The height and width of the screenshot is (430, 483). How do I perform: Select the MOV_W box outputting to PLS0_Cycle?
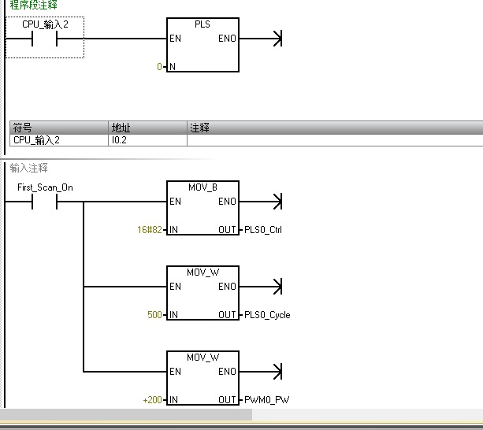[202, 293]
